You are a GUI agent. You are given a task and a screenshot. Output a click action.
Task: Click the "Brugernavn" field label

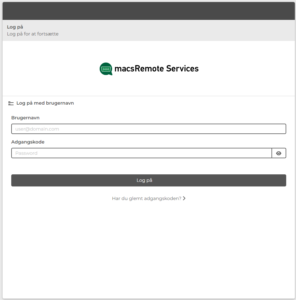[x=25, y=118]
